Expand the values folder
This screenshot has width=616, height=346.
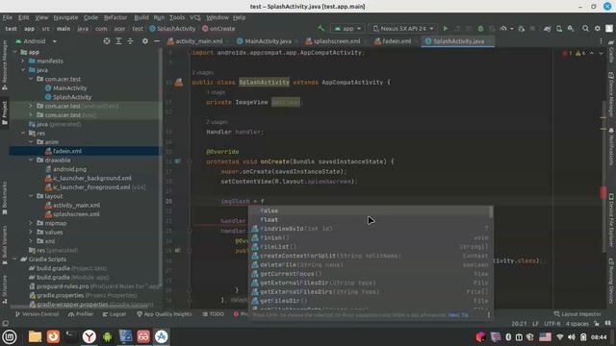(31, 232)
